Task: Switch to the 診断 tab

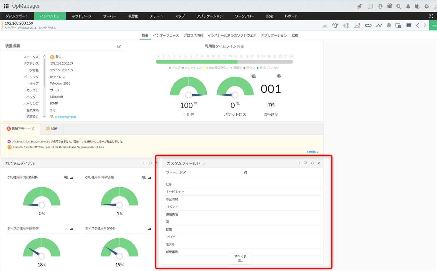Action: tap(52, 129)
